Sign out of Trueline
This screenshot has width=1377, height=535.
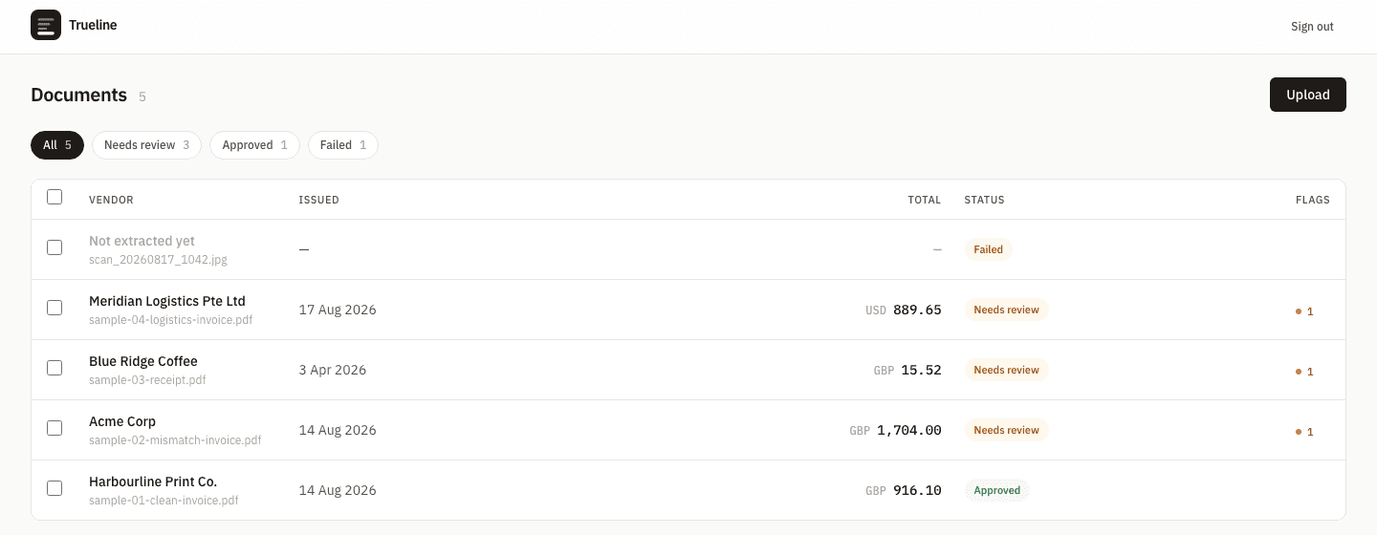coord(1312,27)
